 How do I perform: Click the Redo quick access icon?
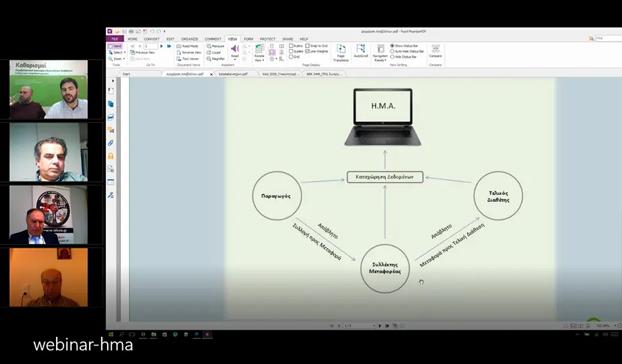(159, 31)
